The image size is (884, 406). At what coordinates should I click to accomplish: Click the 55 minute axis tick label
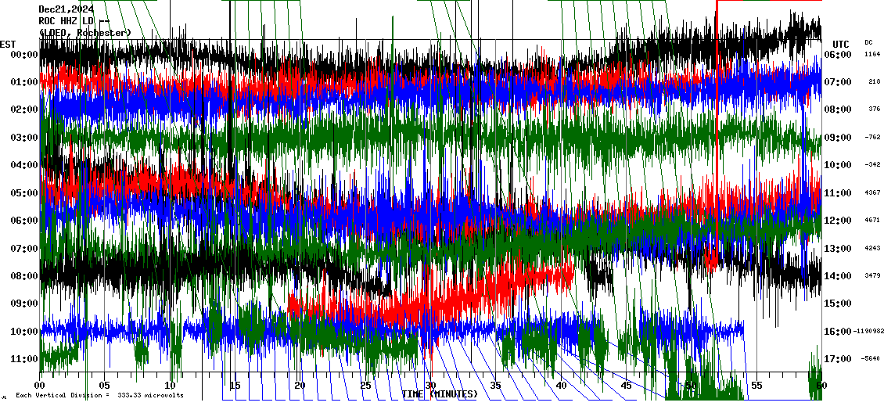pos(756,386)
